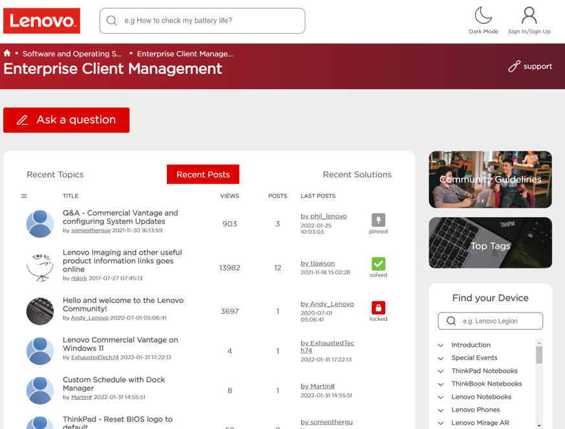
Task: Open the support wrench link
Action: (530, 66)
